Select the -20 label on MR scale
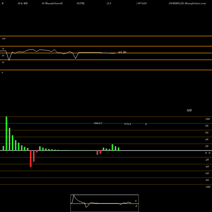Image resolution: width=212 pixels, height=212 pixels. pos(207,160)
